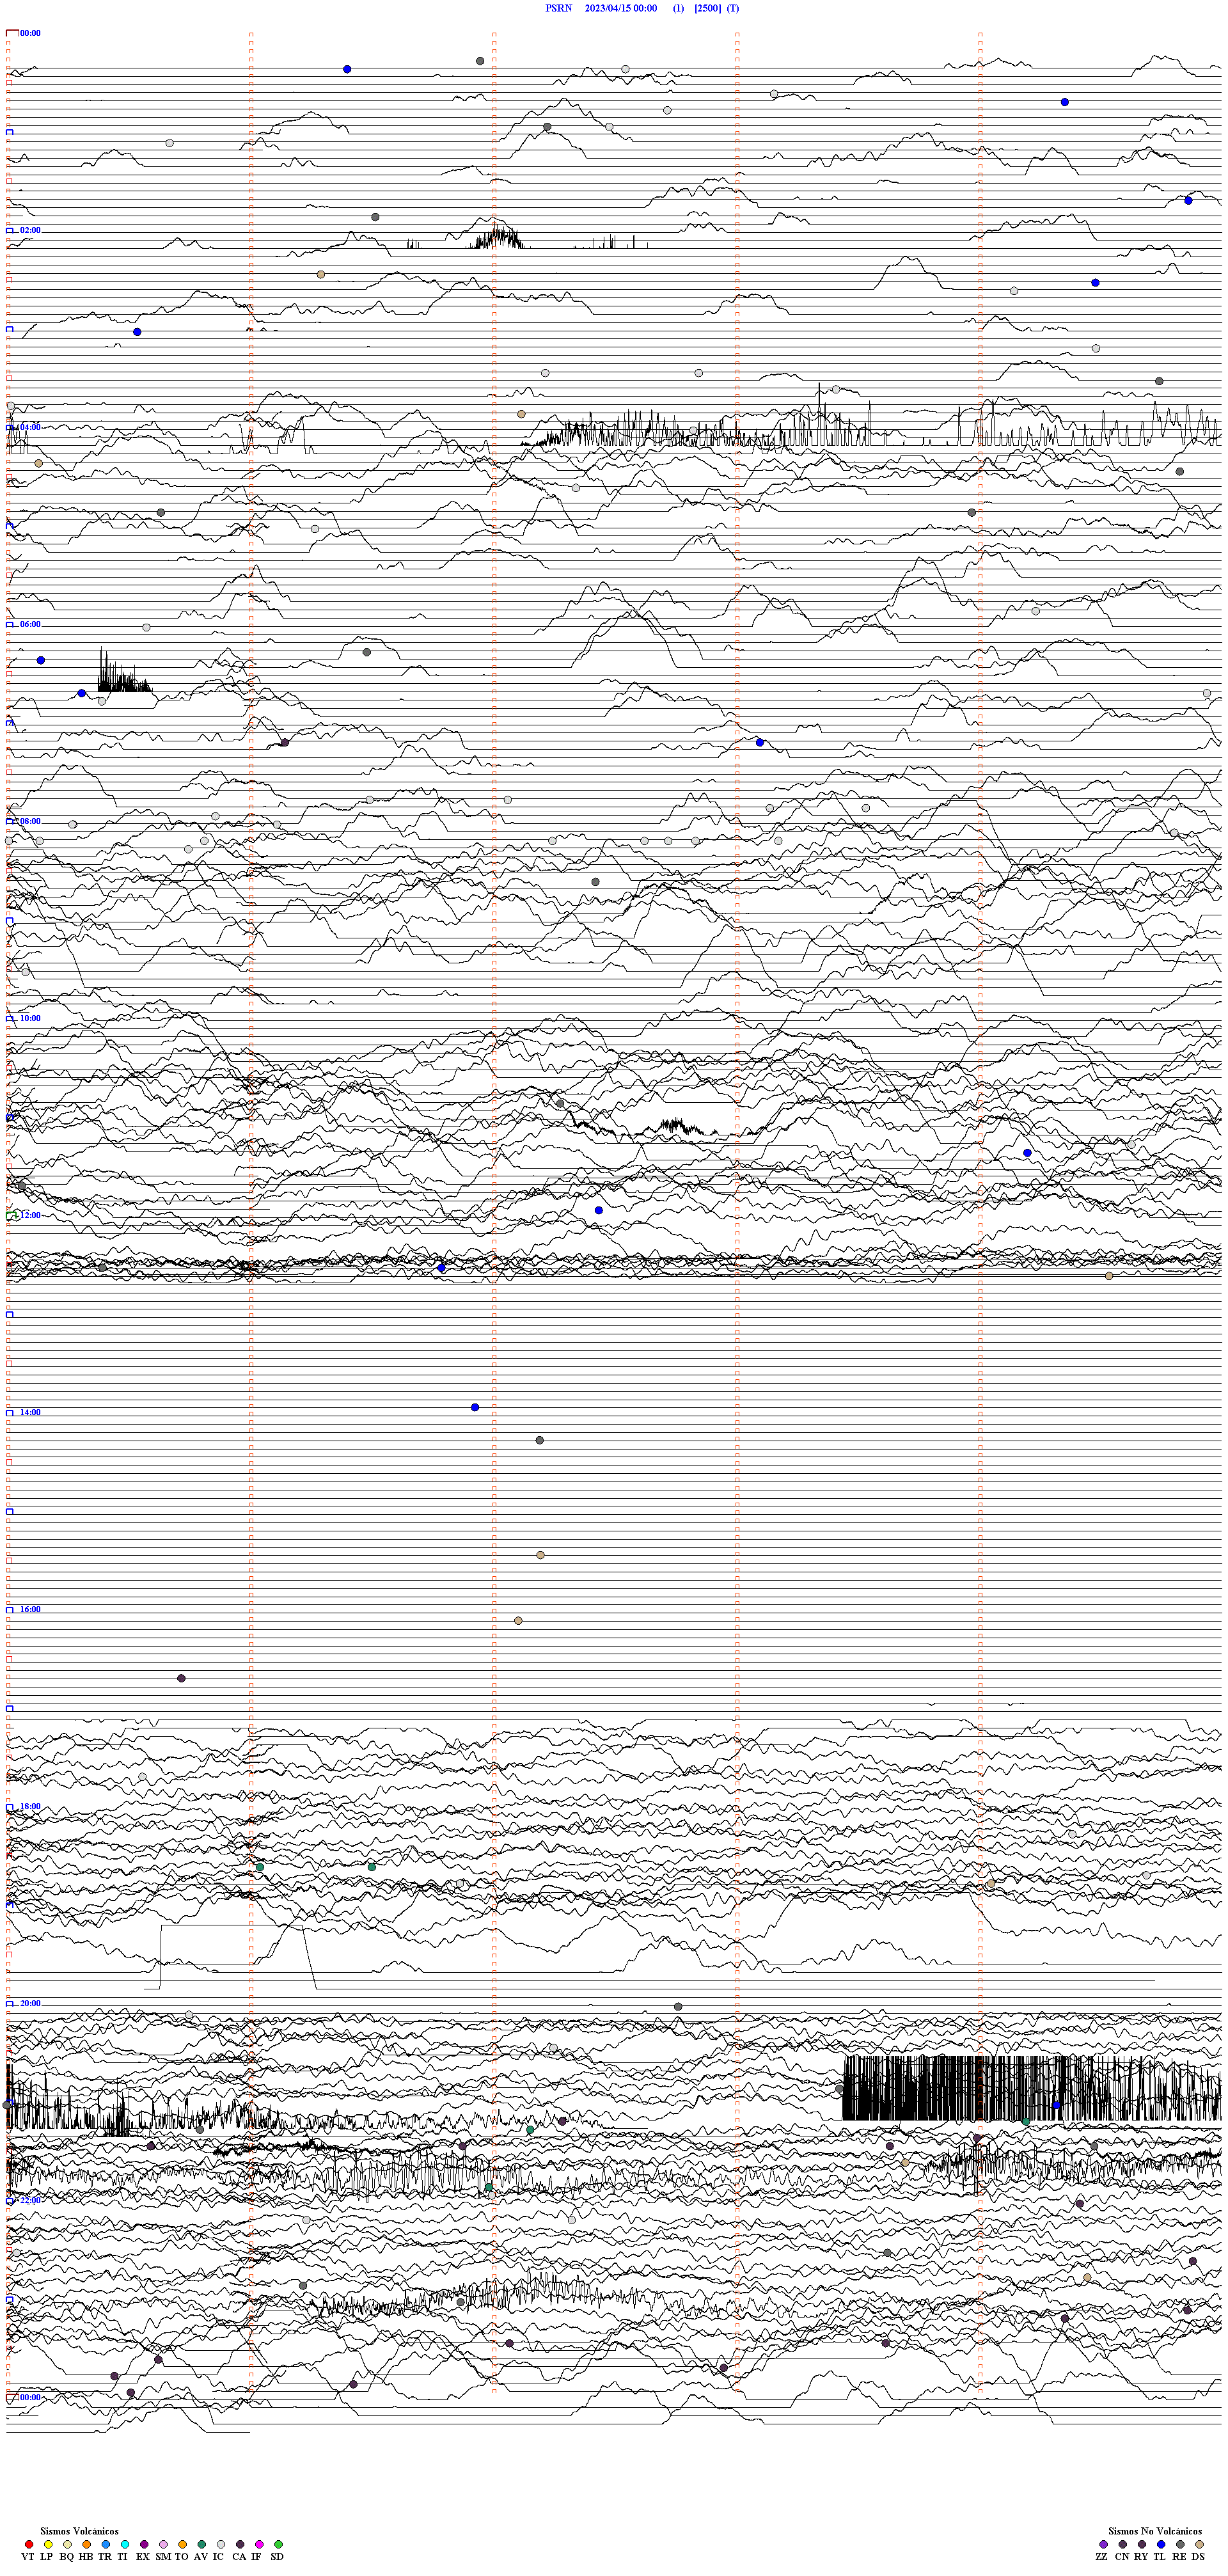Click the blue event marker just after 14:00
1228x2576 pixels.
(475, 1407)
